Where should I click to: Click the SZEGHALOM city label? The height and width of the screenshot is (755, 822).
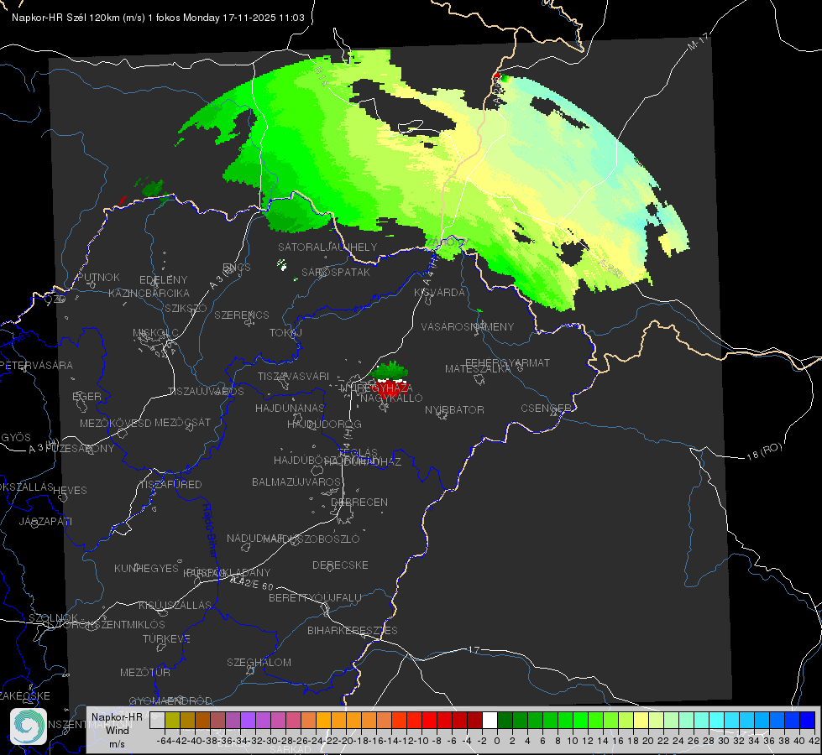(x=259, y=662)
